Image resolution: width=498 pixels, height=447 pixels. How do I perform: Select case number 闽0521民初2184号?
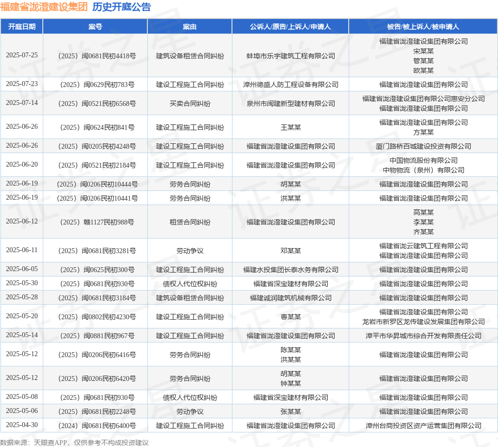97,165
